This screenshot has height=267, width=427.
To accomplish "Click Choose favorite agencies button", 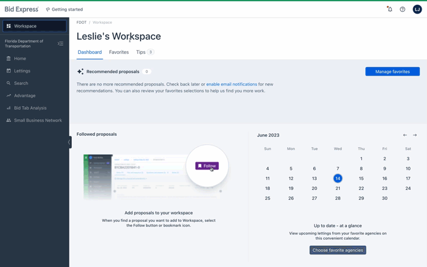I will click(x=337, y=250).
